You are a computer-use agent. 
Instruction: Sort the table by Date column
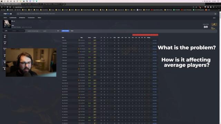point(63,38)
